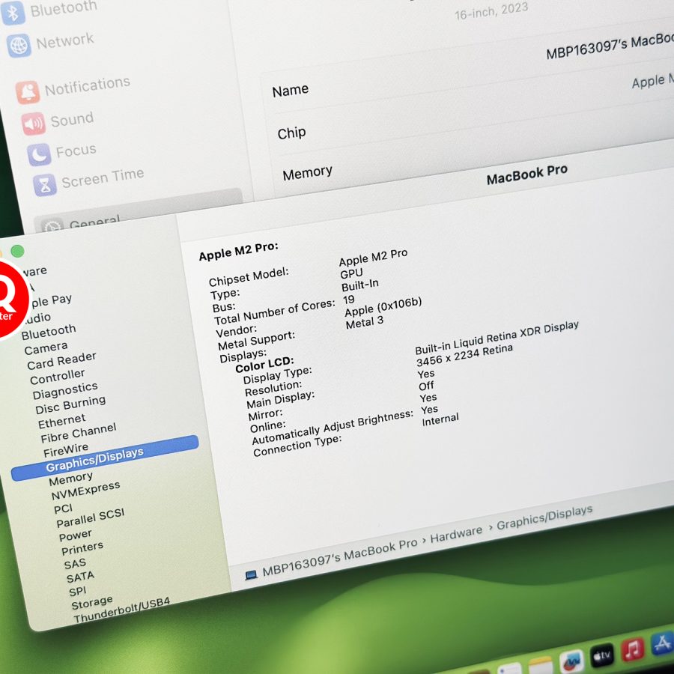The height and width of the screenshot is (674, 674).
Task: Select Storage in hardware list
Action: (92, 603)
